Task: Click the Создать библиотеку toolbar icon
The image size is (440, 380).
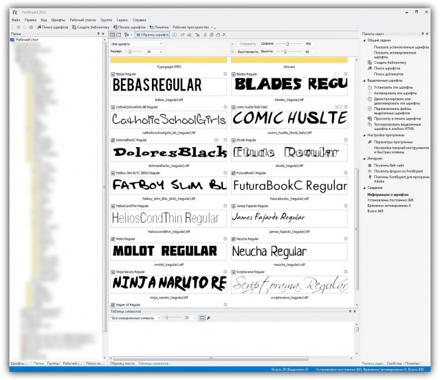Action: (x=74, y=27)
